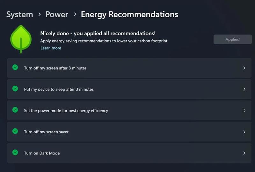Click green checkmark beside device sleep recommendation
The image size is (255, 172).
pos(15,89)
